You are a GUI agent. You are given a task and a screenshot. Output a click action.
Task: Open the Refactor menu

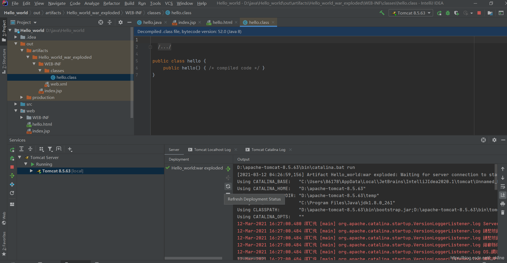click(x=112, y=3)
